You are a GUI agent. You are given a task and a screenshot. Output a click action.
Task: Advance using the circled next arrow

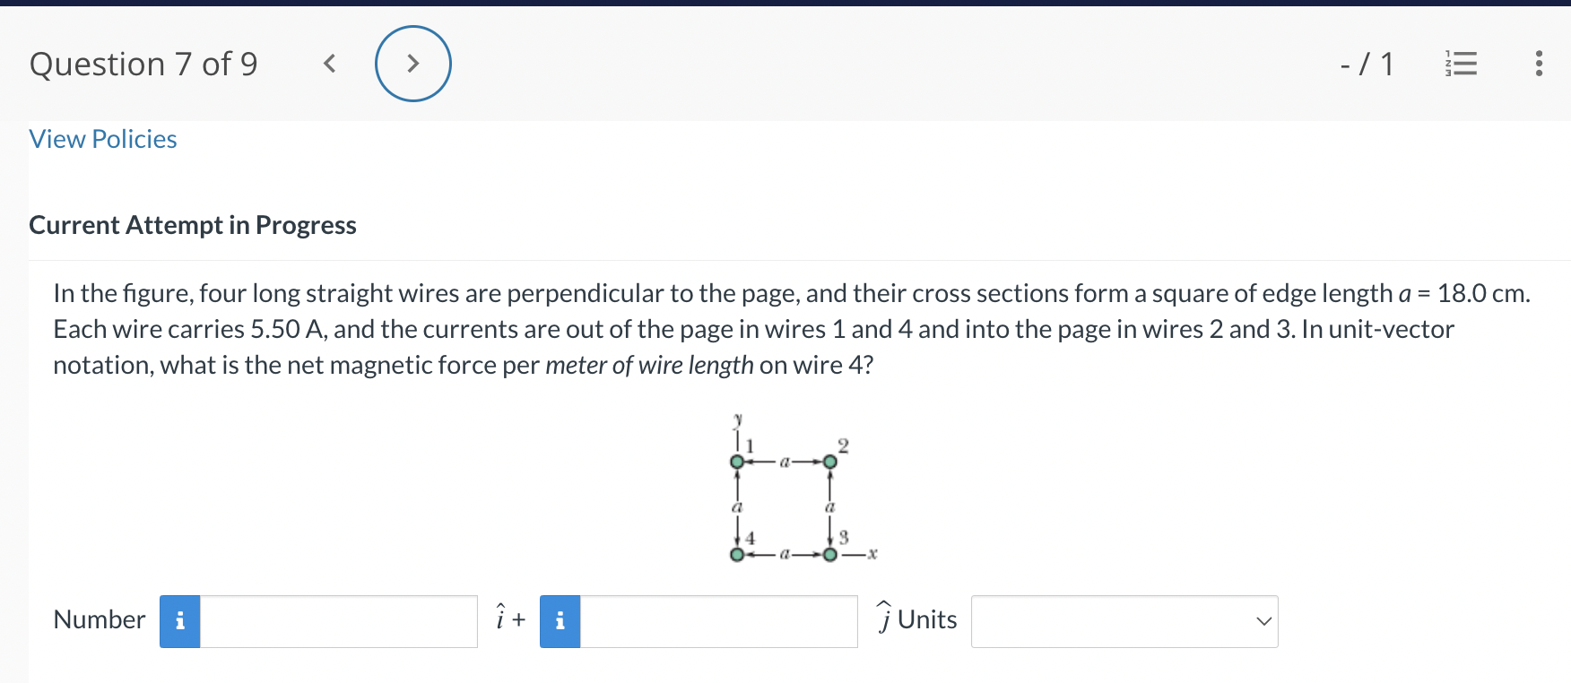pos(413,63)
